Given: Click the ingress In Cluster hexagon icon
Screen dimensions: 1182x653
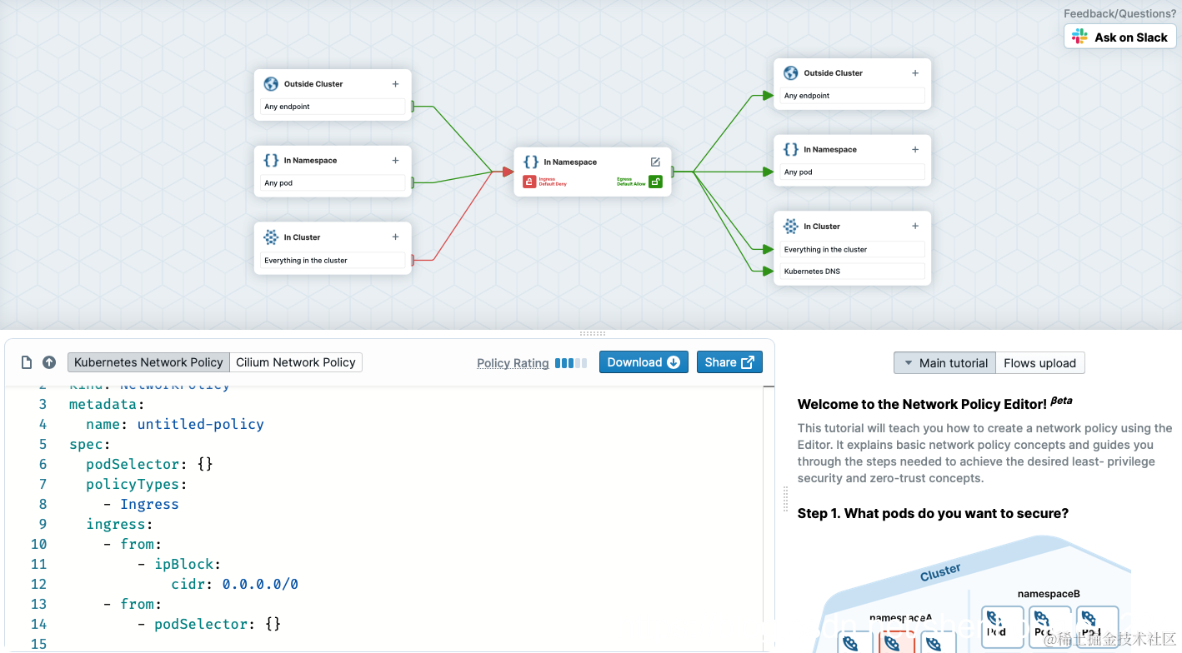Looking at the screenshot, I should point(271,237).
